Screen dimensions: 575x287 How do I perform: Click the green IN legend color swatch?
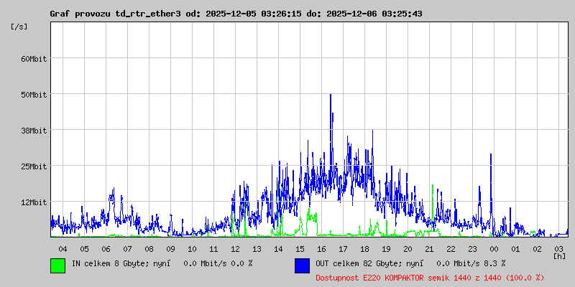57,265
